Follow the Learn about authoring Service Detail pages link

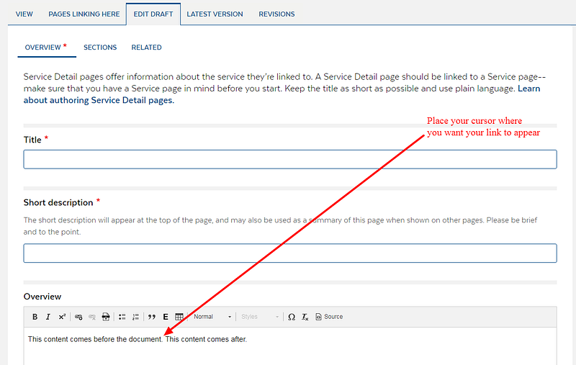click(99, 100)
